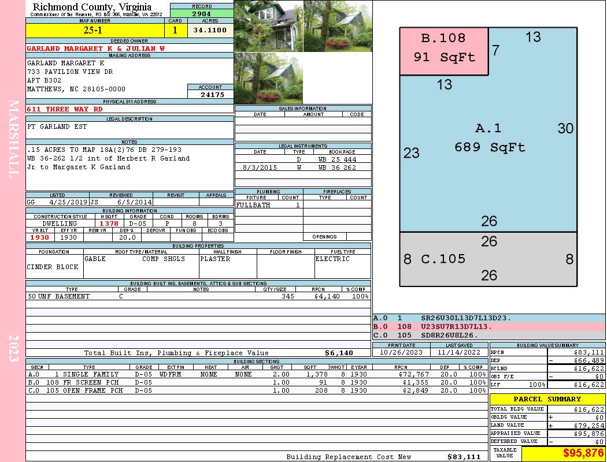Click notes line starting .15 ACRES TO MAP
Screen dimensions: 607x462
point(105,150)
